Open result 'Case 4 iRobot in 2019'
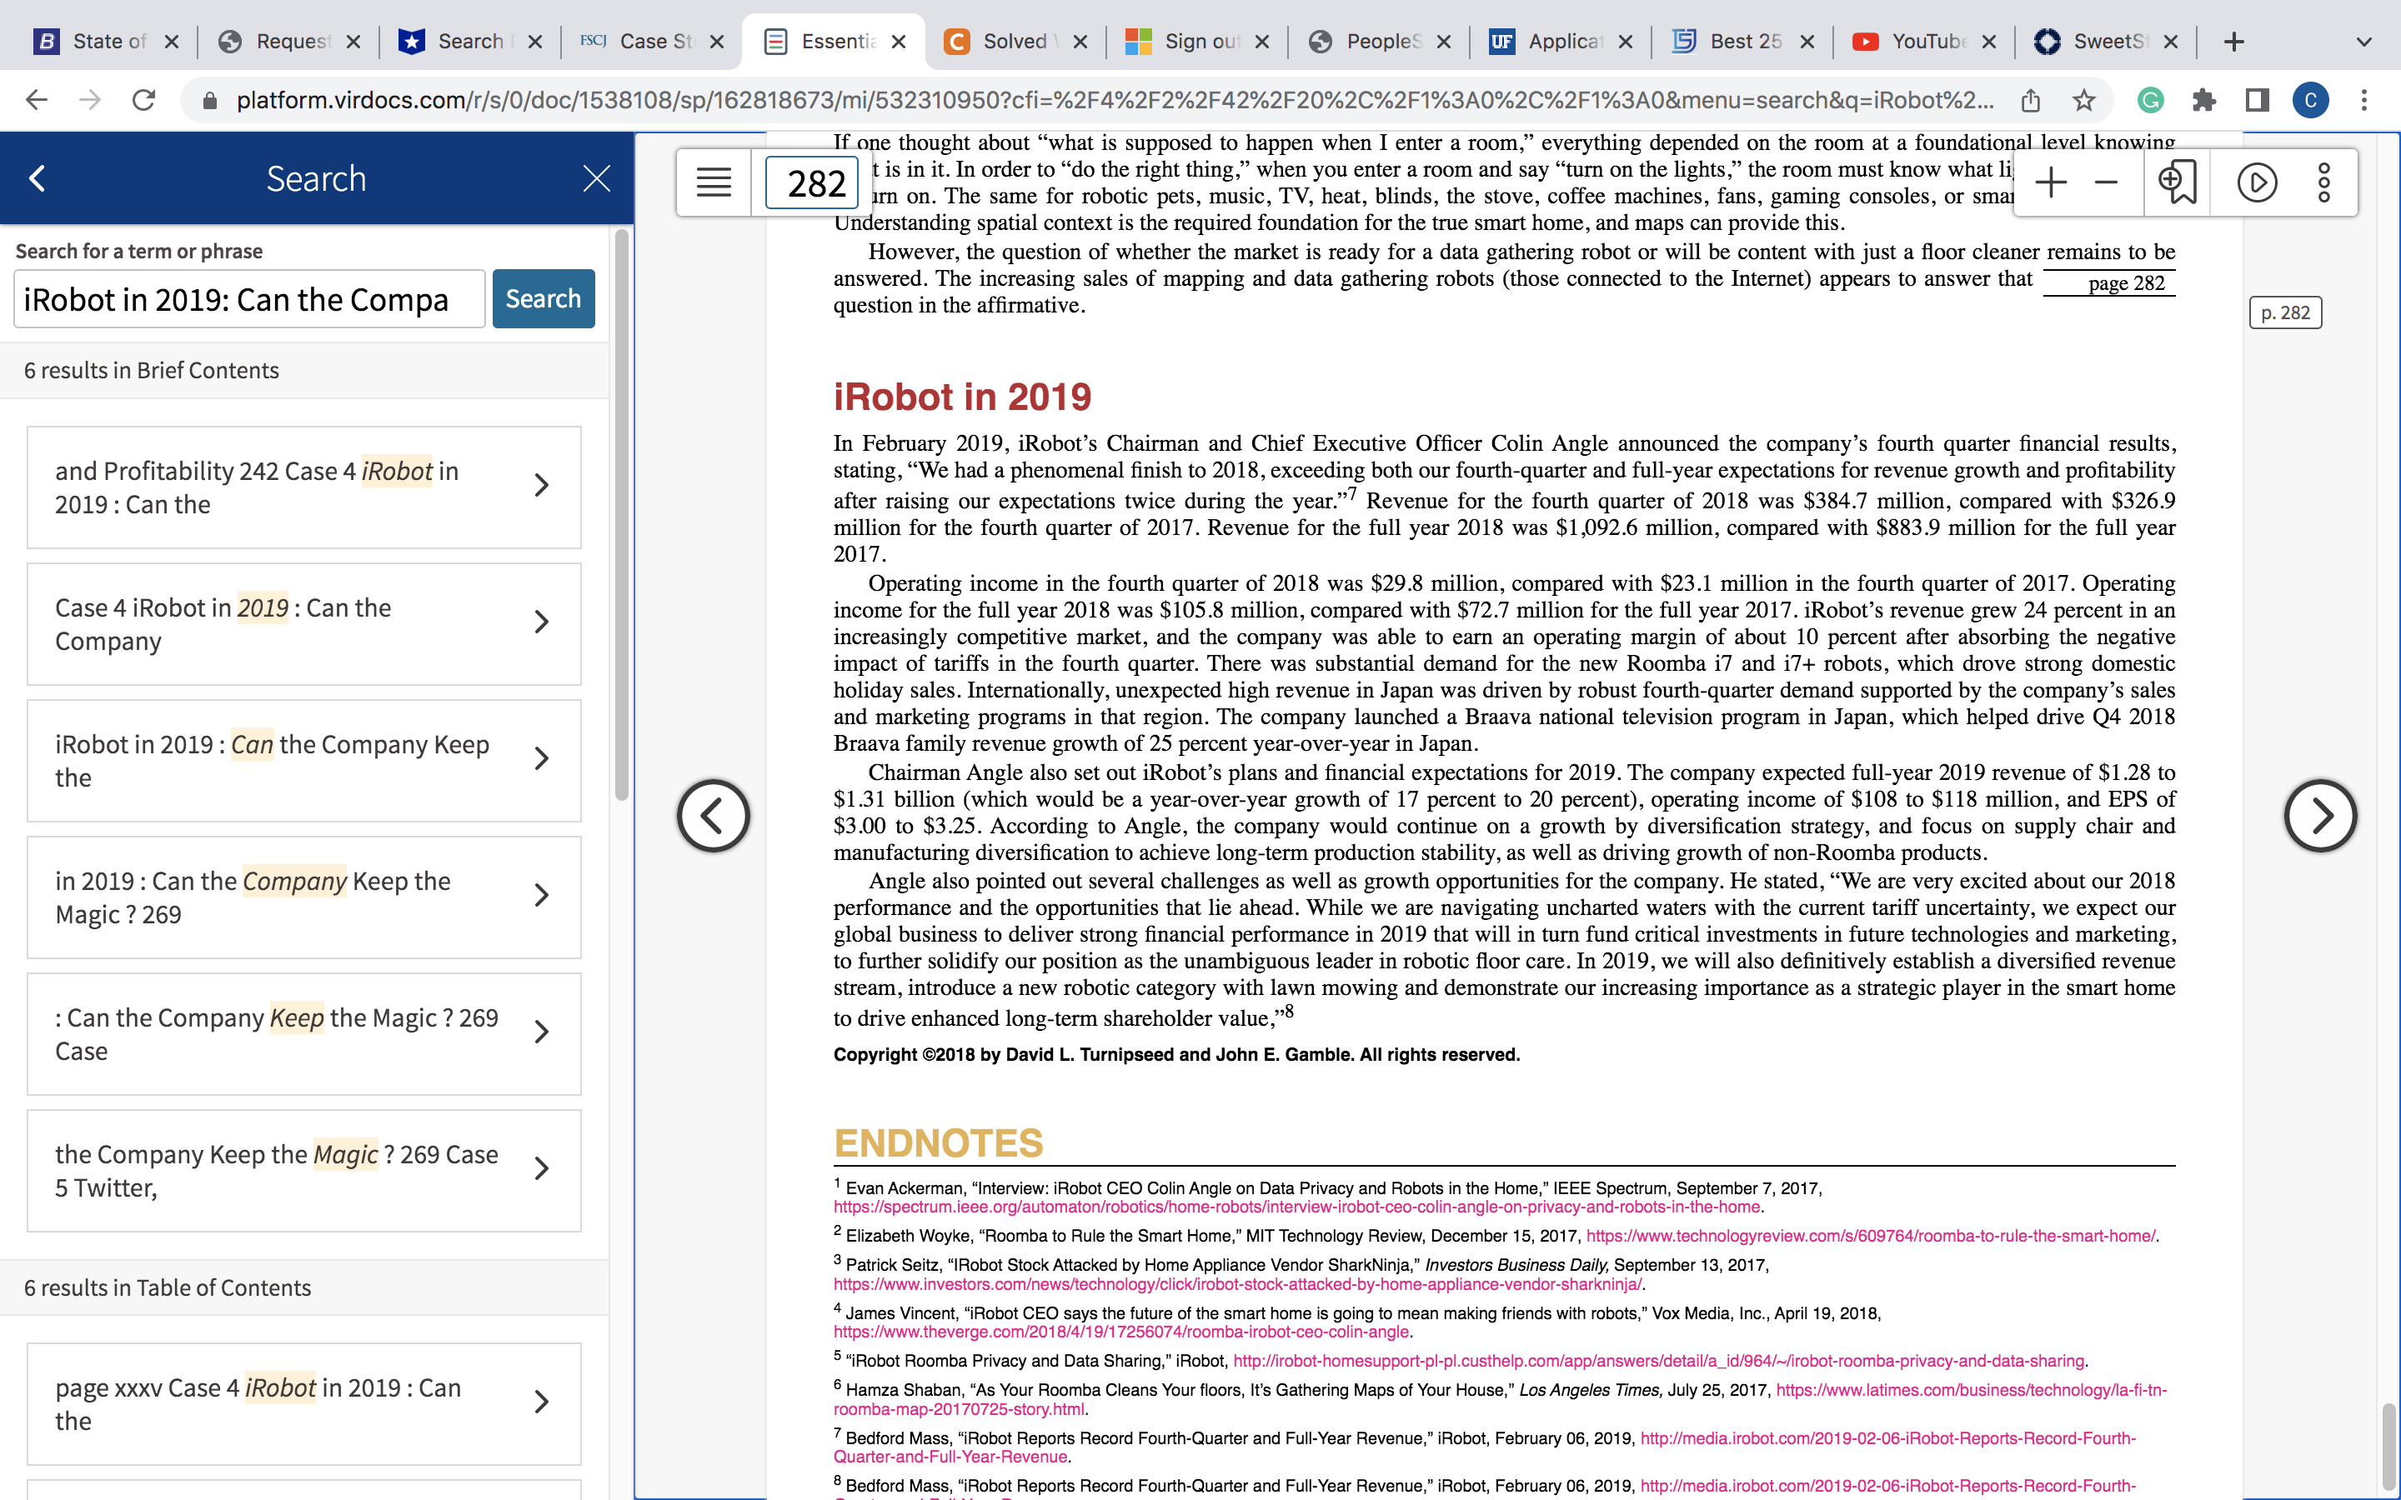The height and width of the screenshot is (1500, 2401). (303, 624)
